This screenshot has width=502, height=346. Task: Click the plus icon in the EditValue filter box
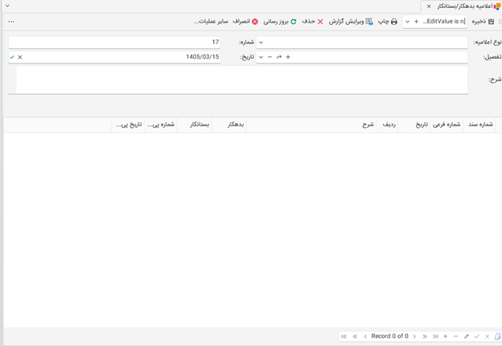(416, 22)
